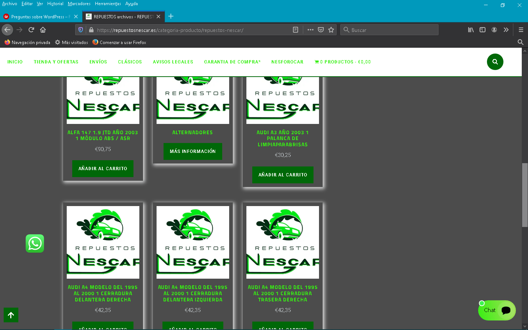Open tracking protection shield in address bar
Screen dimensions: 528x330
(x=81, y=30)
